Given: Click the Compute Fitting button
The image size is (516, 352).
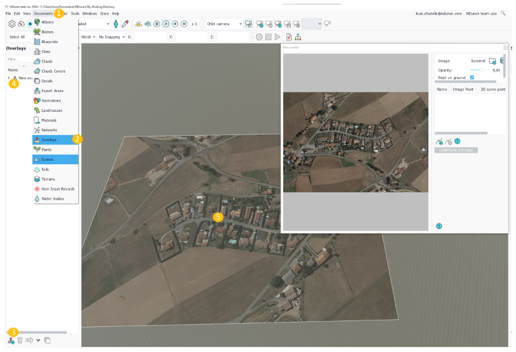Looking at the screenshot, I should coord(456,150).
